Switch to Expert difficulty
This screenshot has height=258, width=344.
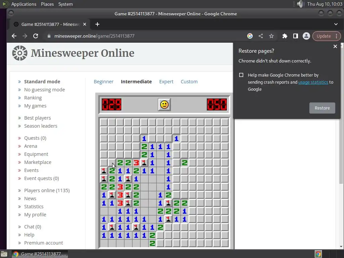pos(166,82)
